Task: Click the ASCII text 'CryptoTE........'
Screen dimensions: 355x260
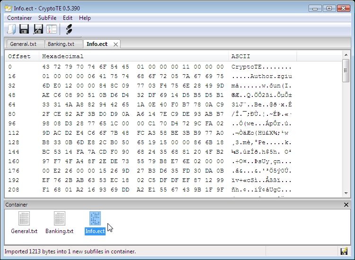Action: click(x=261, y=67)
